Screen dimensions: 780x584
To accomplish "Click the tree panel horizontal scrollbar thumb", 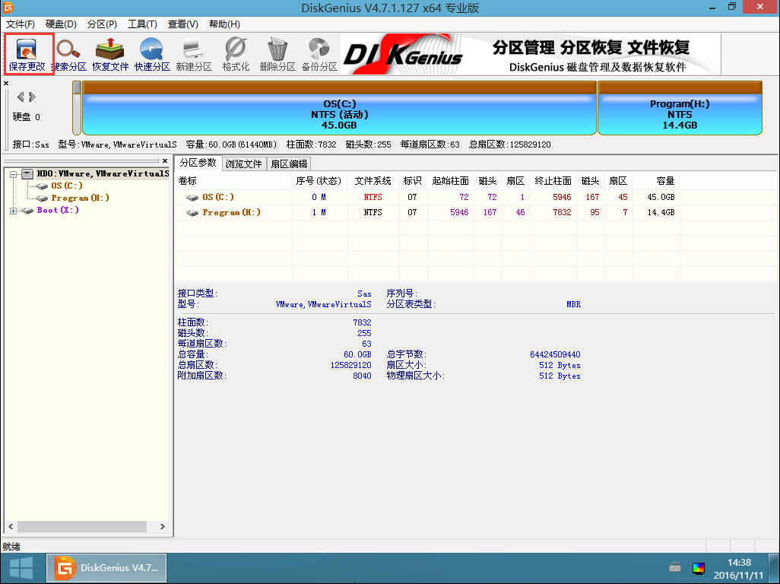I will click(82, 526).
